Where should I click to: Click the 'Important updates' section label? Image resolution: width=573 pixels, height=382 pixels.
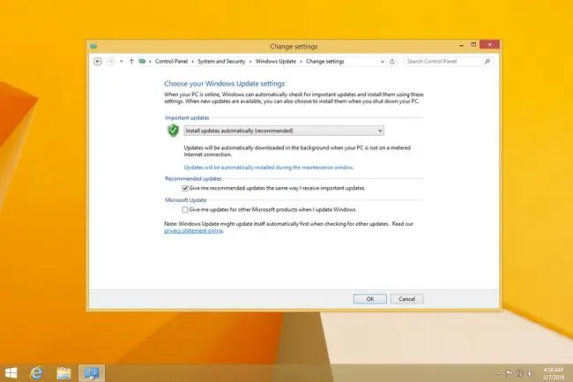(187, 117)
